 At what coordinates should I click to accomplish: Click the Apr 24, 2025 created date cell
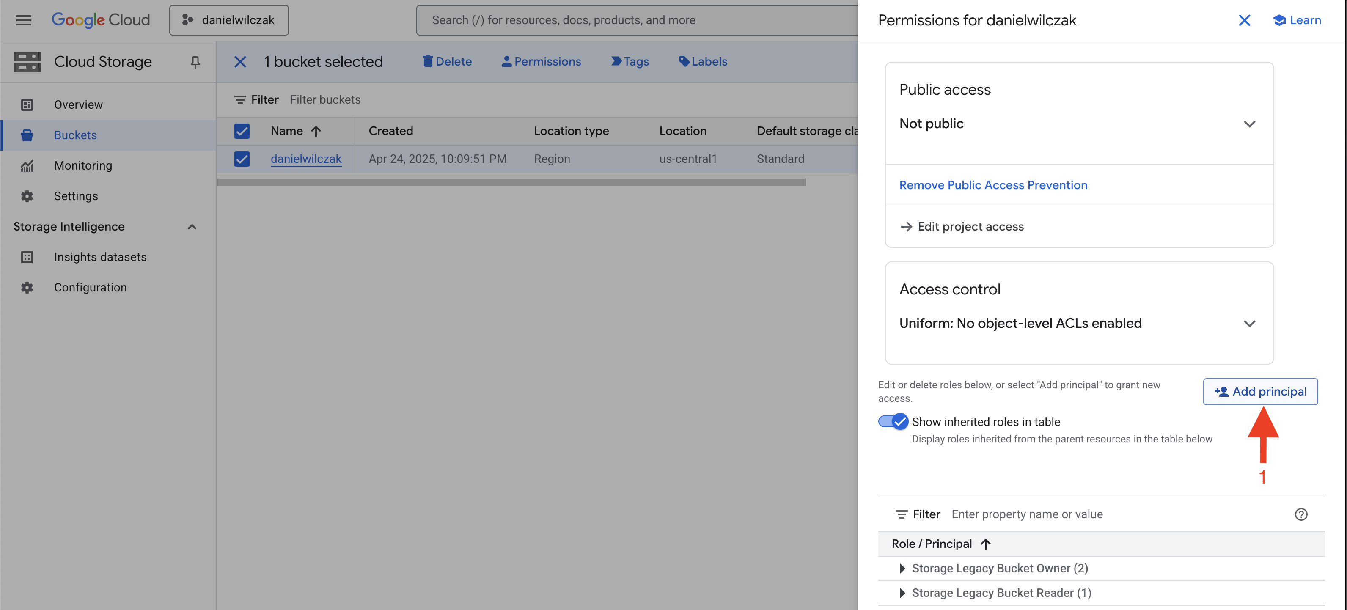[x=437, y=158]
